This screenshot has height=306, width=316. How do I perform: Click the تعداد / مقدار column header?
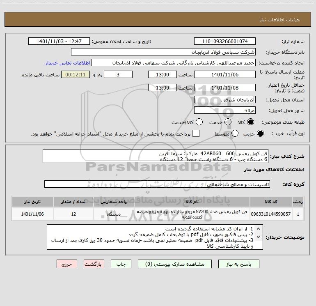[73, 202]
